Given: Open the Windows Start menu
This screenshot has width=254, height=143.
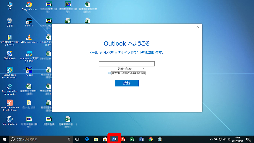Looking at the screenshot, I should coord(4,139).
